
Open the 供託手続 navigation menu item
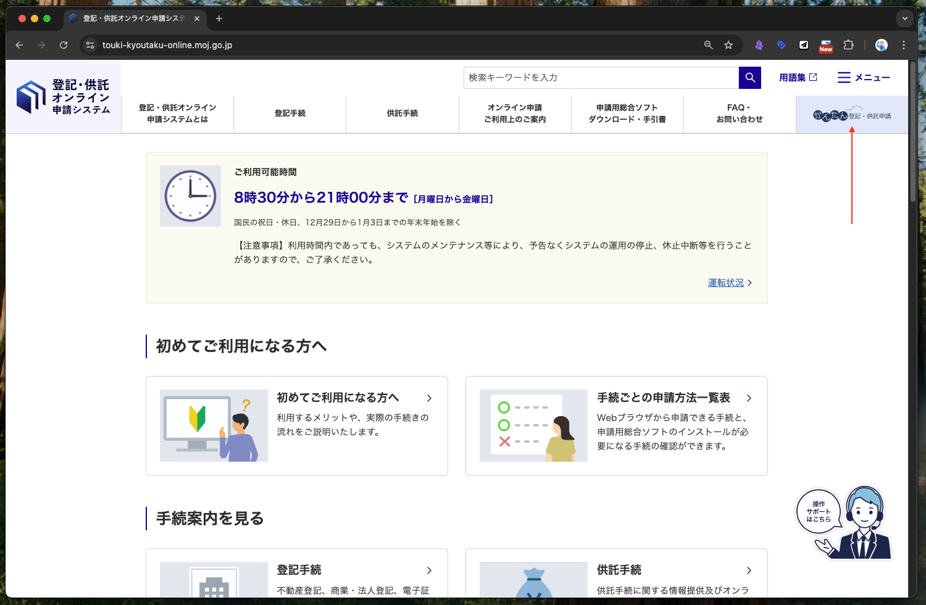(402, 114)
